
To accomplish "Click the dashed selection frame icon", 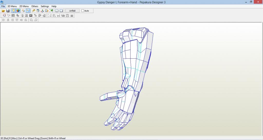I will click(50, 16).
